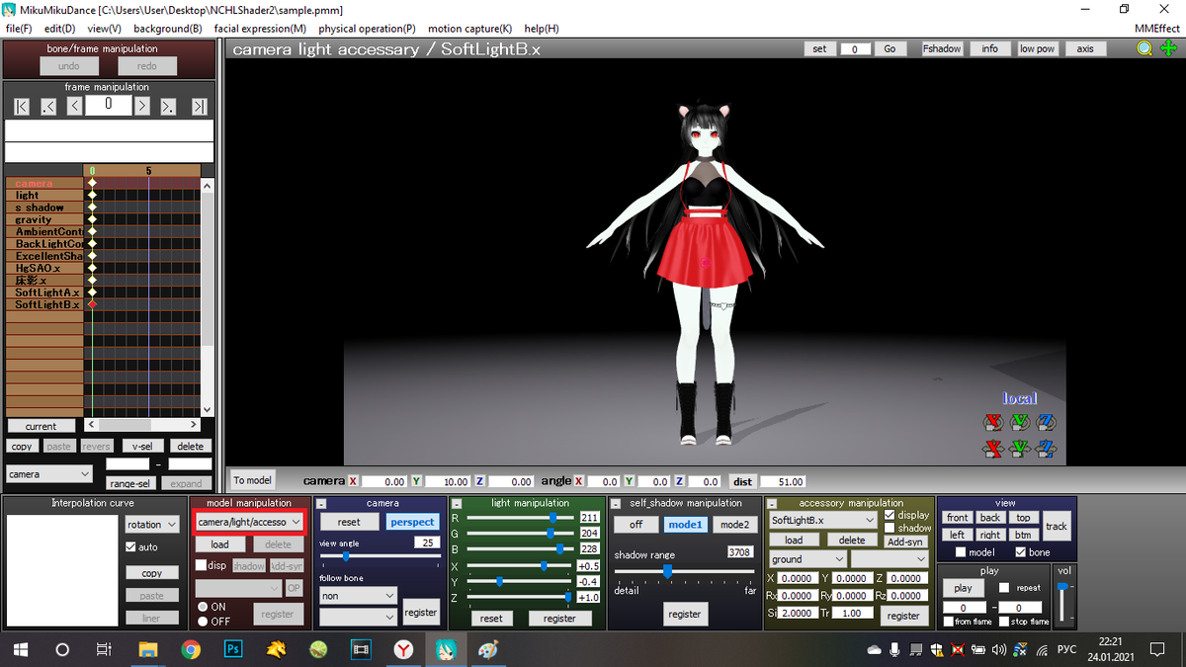Click the green Y move axis icon
Viewport: 1186px width, 667px height.
pyautogui.click(x=1020, y=450)
